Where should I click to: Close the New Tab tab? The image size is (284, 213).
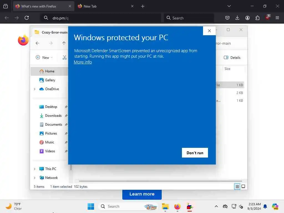[x=132, y=6]
